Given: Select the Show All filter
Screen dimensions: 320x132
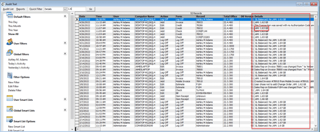Looking at the screenshot, I should click(x=13, y=34).
